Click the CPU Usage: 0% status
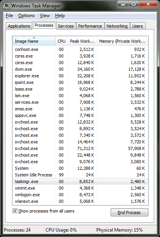Screen dimensions: 160x237 61,230
